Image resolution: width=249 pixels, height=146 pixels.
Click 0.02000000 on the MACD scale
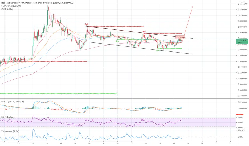pyautogui.click(x=243, y=102)
